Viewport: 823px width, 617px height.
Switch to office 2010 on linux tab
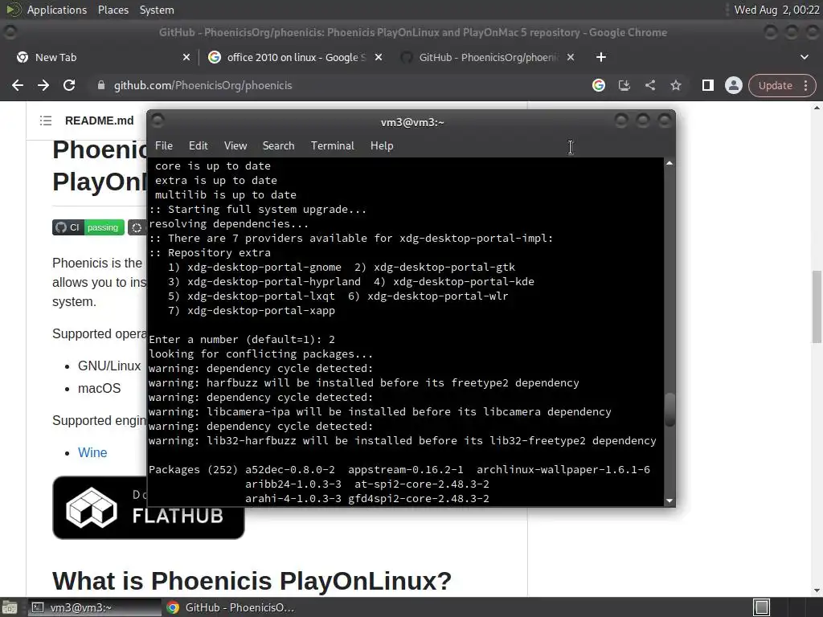click(x=294, y=57)
